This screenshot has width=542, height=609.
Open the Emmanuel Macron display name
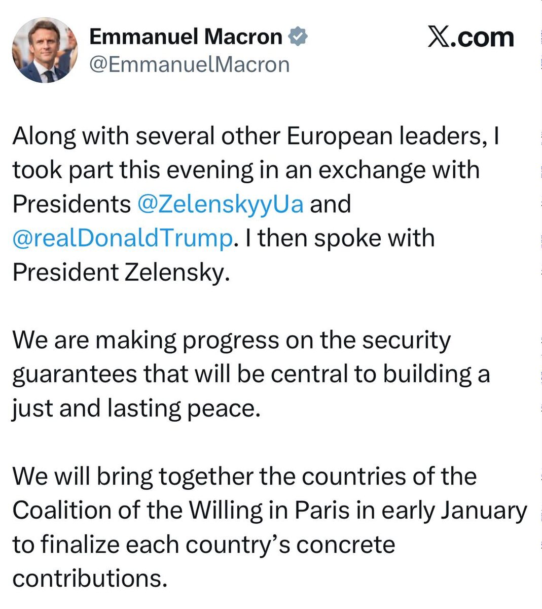(x=186, y=37)
